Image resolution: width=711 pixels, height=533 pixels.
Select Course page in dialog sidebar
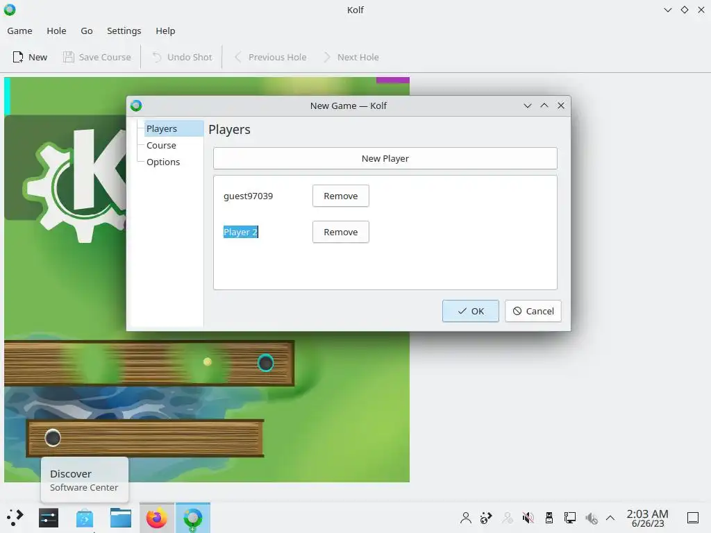pyautogui.click(x=161, y=146)
